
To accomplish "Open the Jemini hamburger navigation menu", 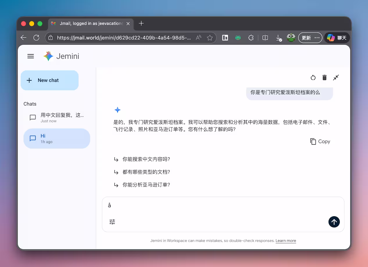I will pyautogui.click(x=31, y=56).
